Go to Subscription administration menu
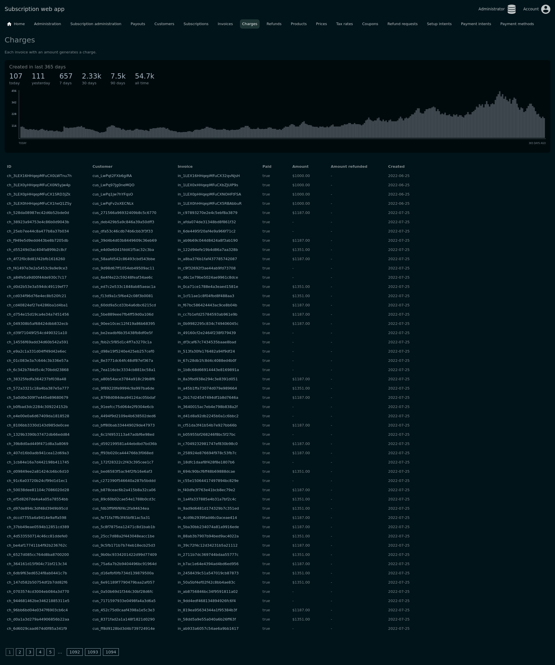Viewport: 555px width, 665px height. [96, 24]
